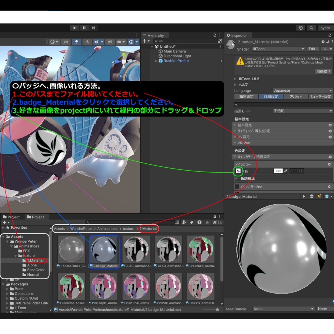Expand the ヘルプ foldout
Image resolution: width=334 pixels, height=334 pixels.
[x=235, y=84]
